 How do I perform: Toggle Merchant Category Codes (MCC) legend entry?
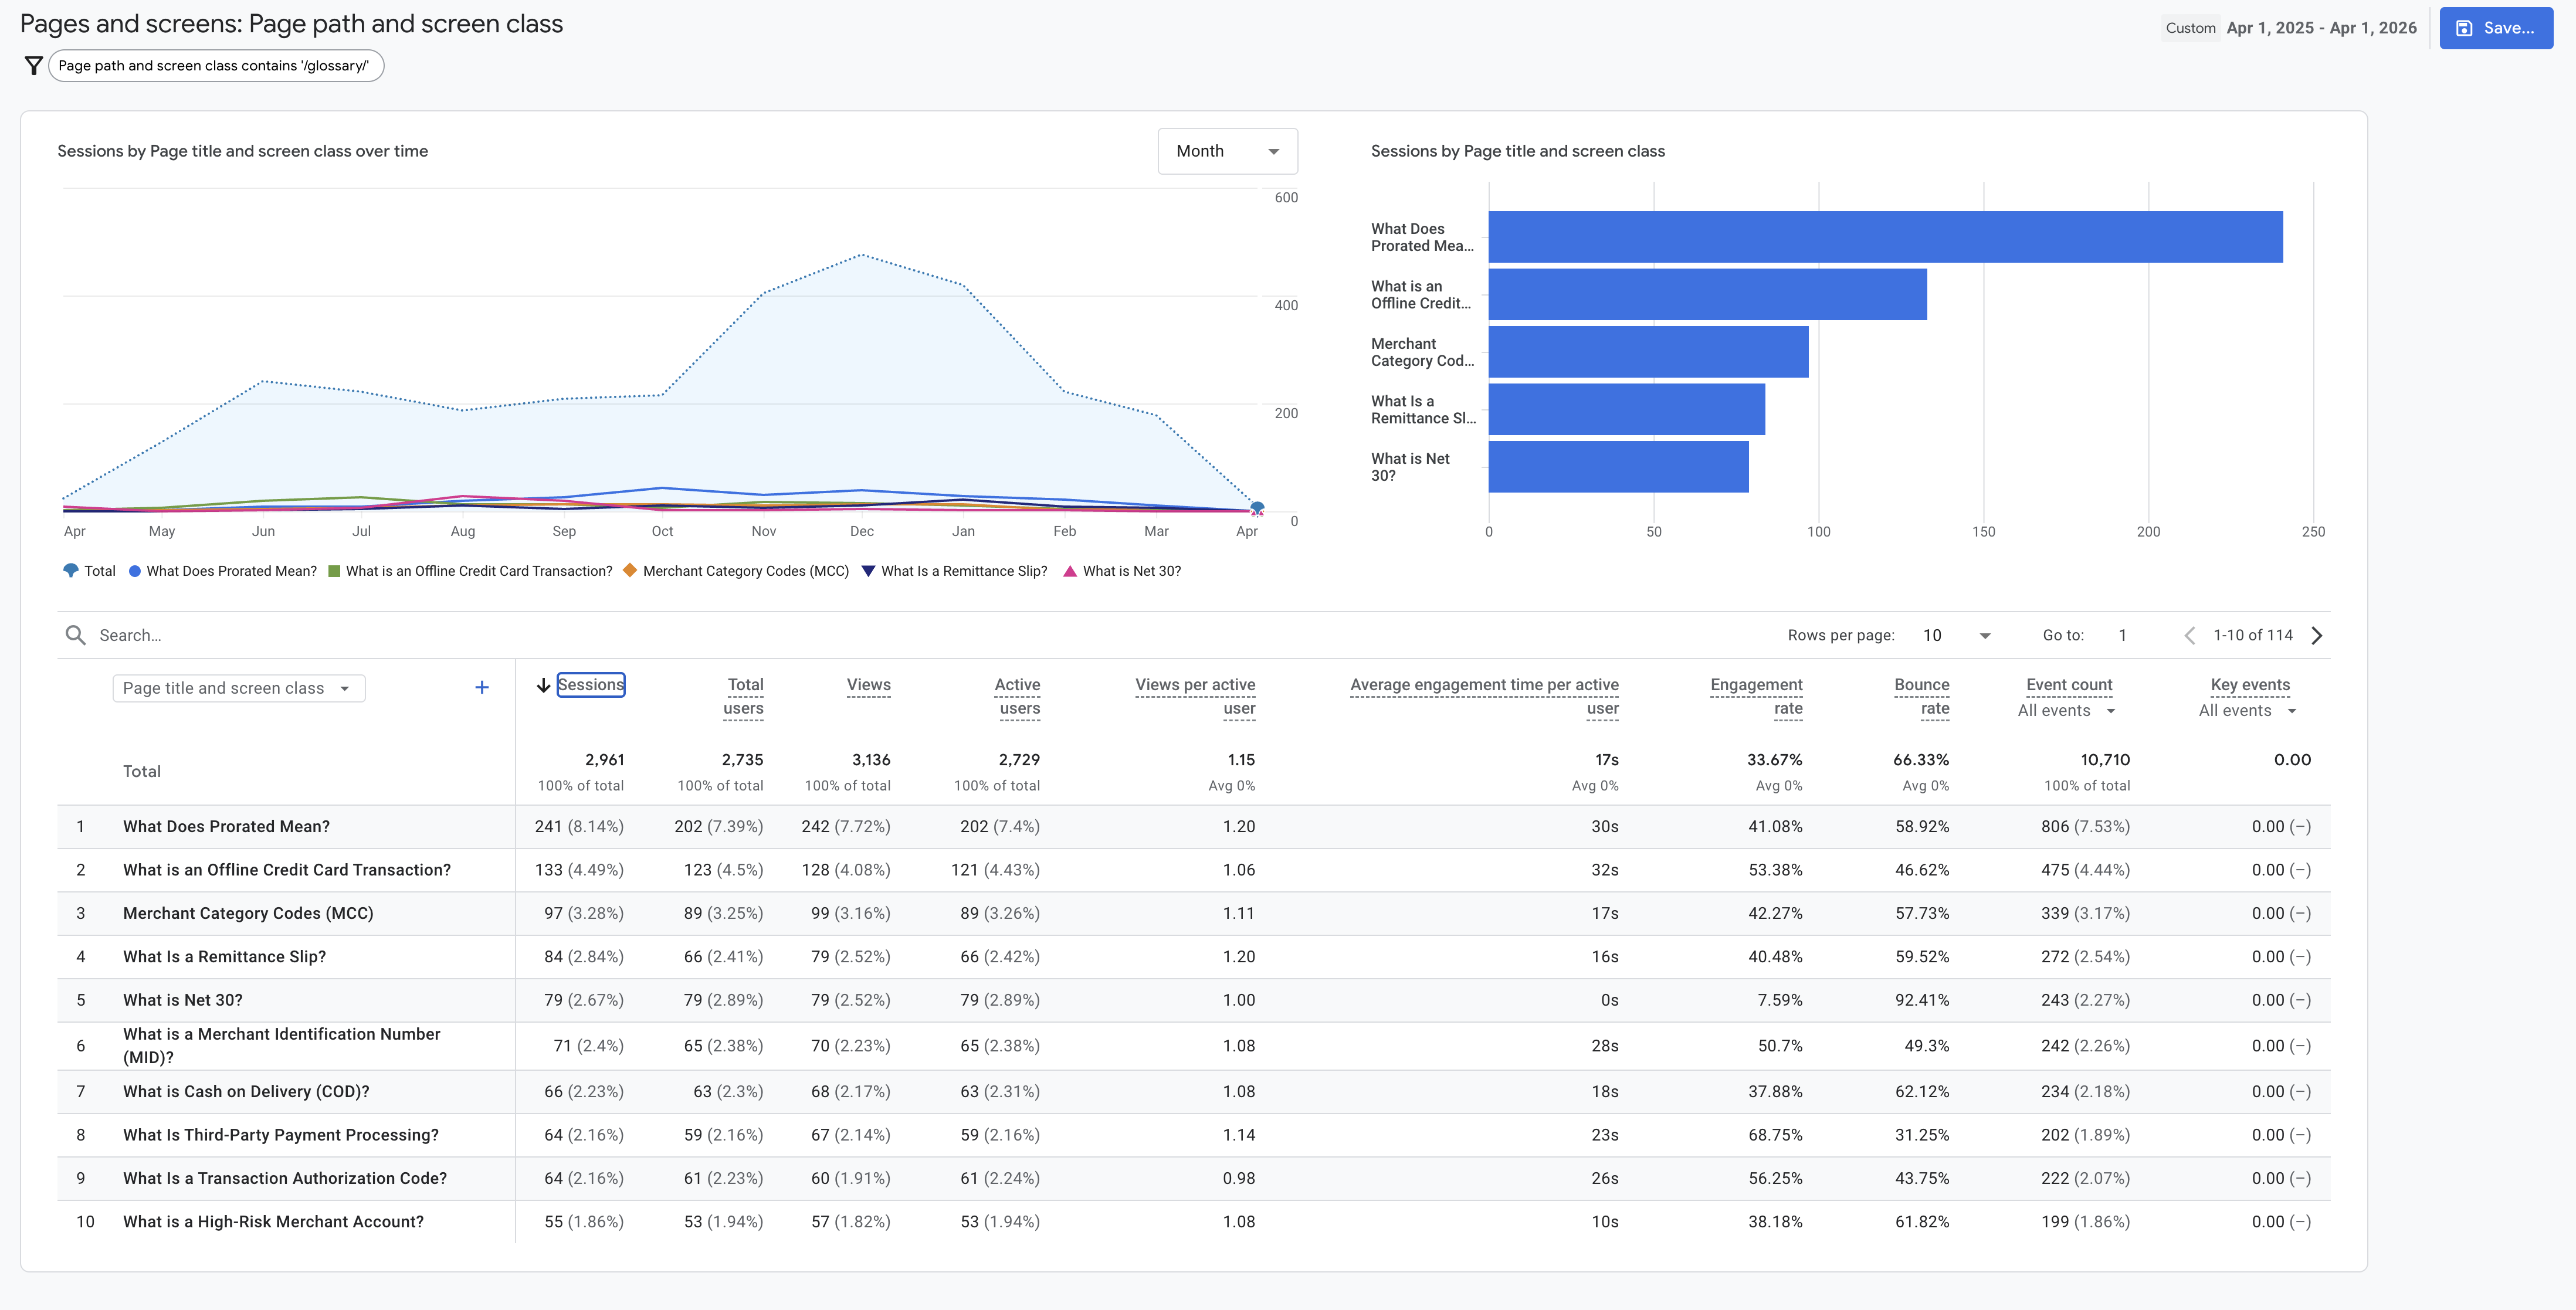[x=736, y=571]
